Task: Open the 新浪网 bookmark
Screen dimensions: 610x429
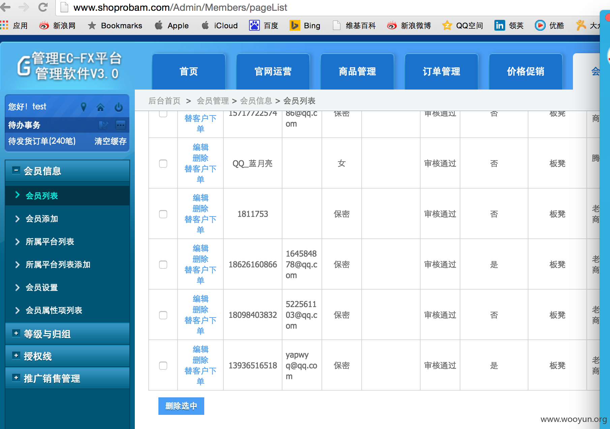Action: [x=57, y=26]
